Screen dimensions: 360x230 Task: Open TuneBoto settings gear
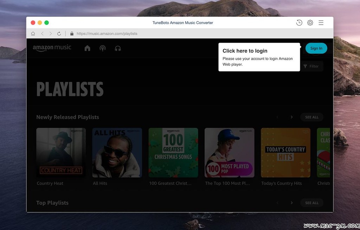click(x=310, y=23)
